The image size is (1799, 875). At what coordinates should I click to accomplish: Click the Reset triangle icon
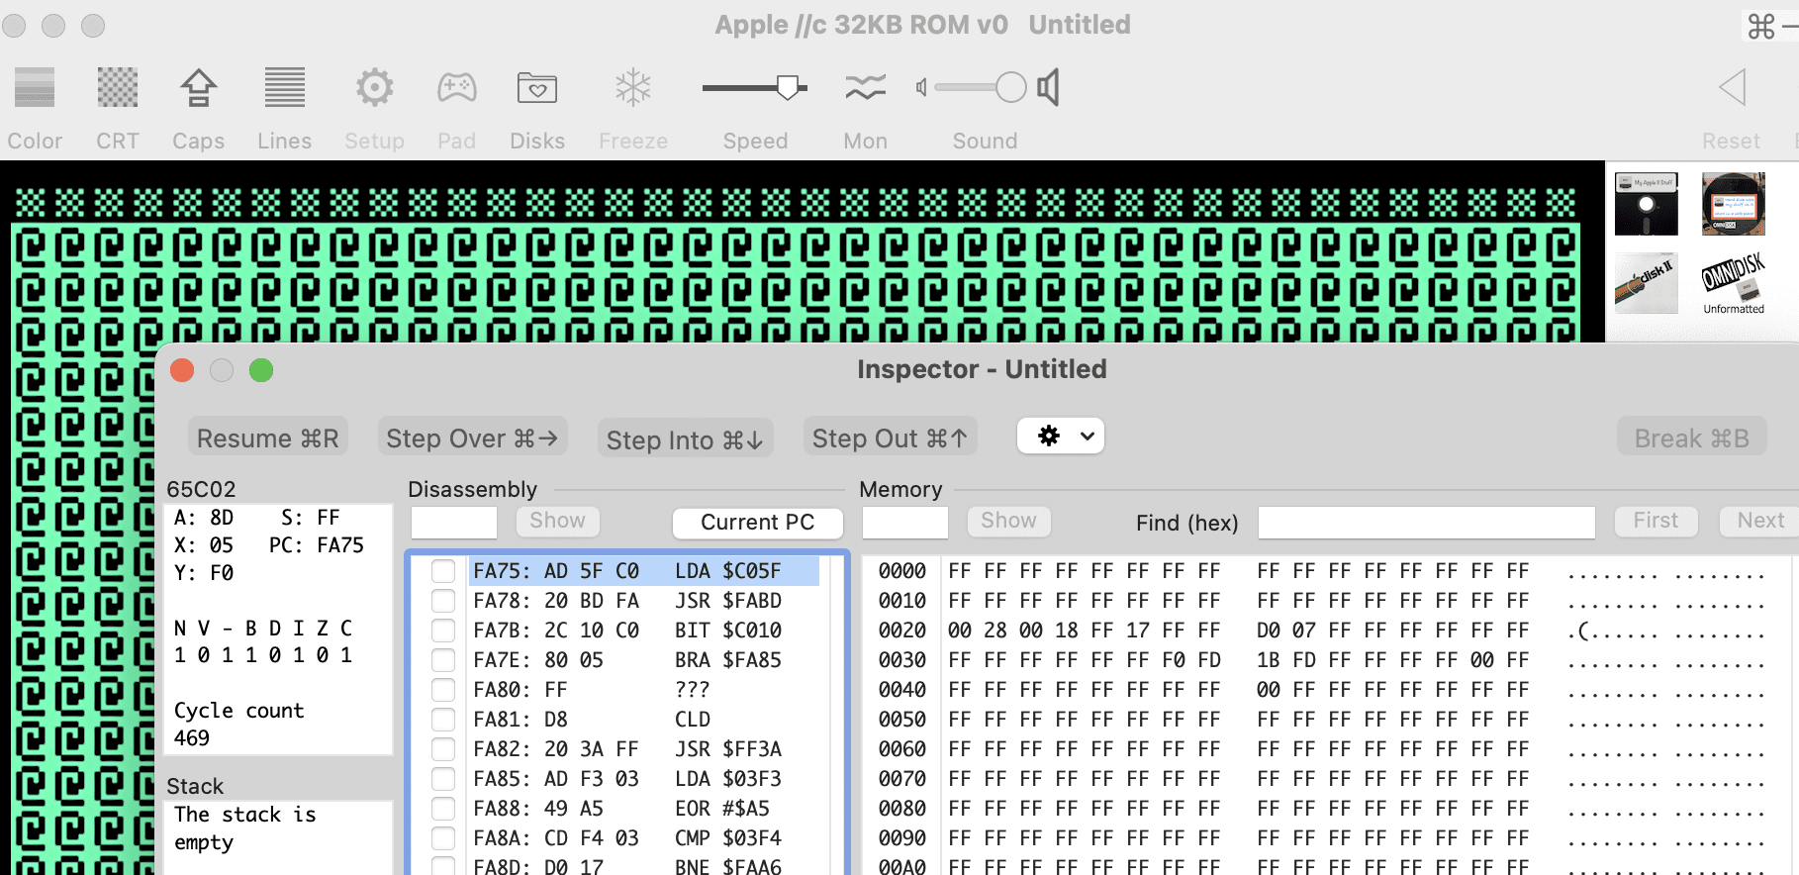[x=1732, y=88]
